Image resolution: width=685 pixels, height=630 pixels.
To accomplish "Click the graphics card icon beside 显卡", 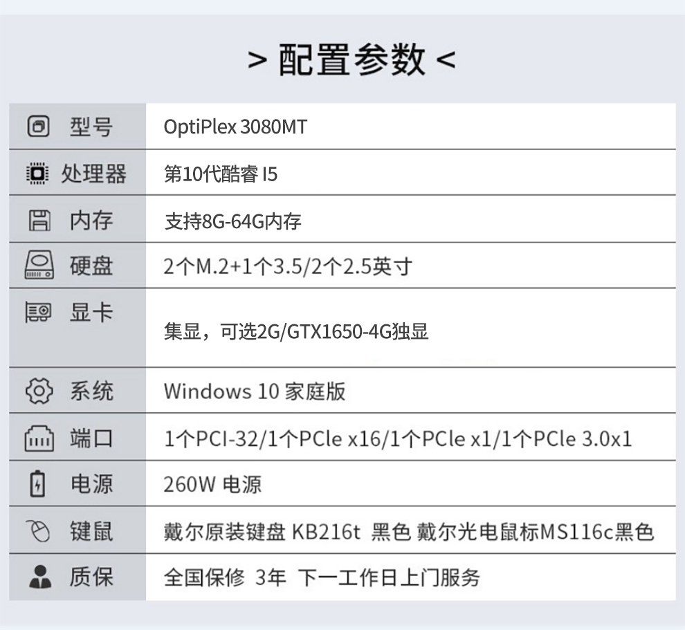I will [x=39, y=312].
